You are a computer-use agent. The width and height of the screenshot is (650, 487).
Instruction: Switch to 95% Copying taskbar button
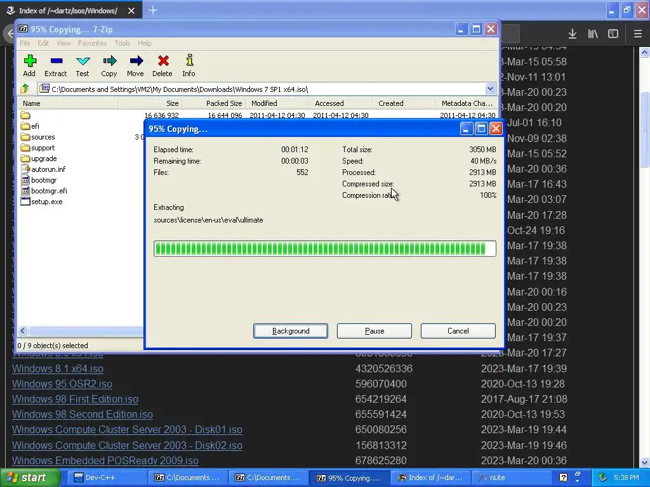(x=350, y=477)
